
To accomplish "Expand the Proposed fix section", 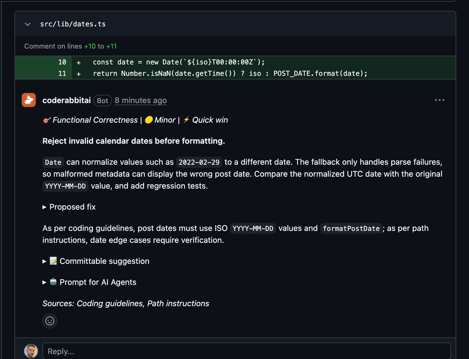I will (69, 207).
